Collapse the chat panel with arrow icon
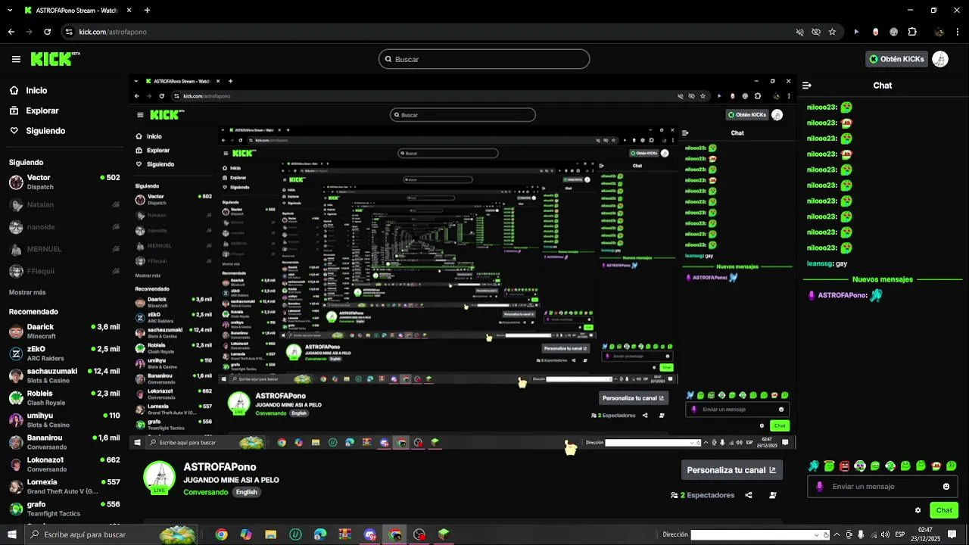Screen dimensions: 969x545 (807, 86)
